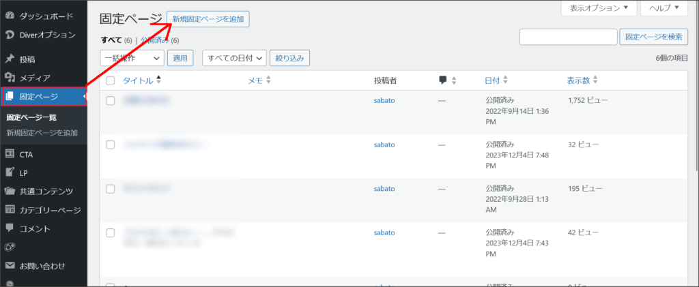Click the 固定ページを検索 button
The image size is (699, 287).
pos(653,37)
